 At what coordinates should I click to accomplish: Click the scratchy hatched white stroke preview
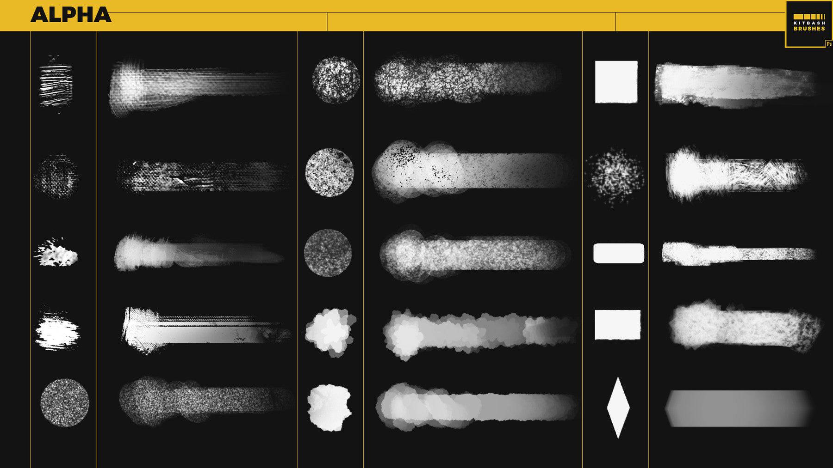[737, 174]
